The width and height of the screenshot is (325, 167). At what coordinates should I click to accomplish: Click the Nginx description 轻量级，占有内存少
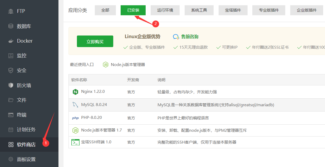pyautogui.click(x=187, y=92)
